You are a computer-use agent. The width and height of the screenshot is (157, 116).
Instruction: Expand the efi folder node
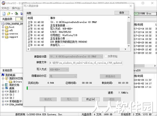[x=3, y=30]
